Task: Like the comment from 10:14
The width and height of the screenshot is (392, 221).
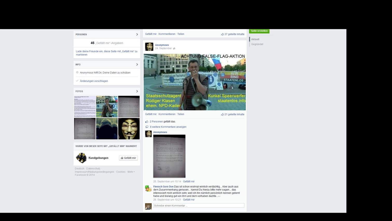Action: 189,181
